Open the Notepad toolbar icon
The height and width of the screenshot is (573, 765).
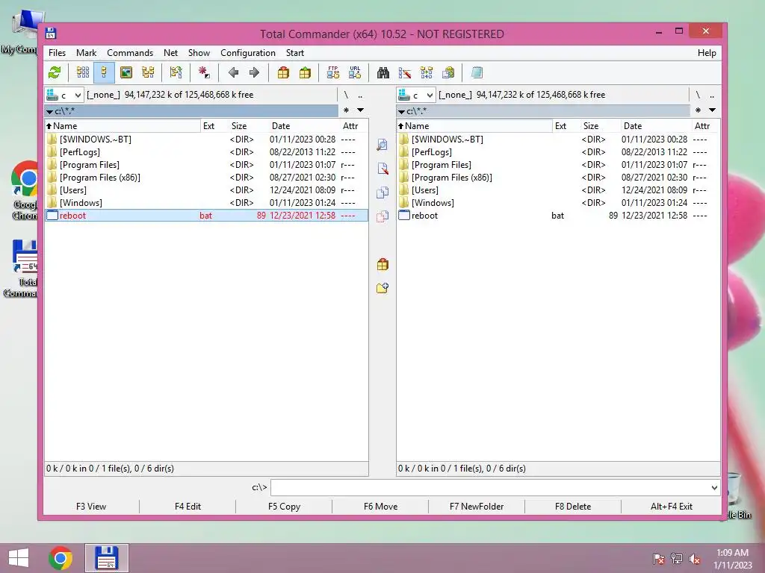(x=477, y=72)
